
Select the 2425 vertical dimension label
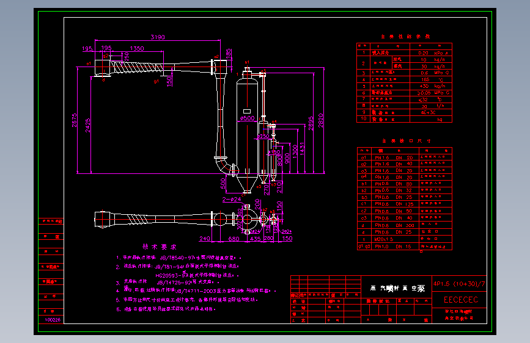(x=88, y=125)
